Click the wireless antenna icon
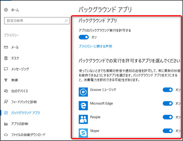 click(6, 80)
